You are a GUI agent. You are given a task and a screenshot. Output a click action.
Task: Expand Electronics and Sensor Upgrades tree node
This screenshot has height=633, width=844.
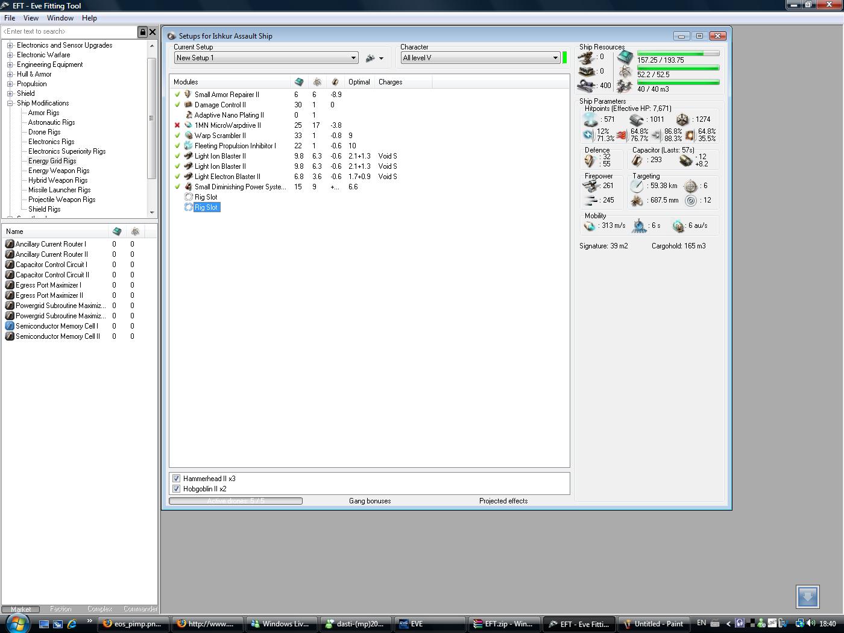pos(10,45)
